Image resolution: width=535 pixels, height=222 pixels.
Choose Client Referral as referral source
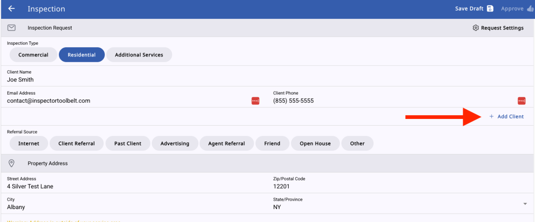(x=76, y=144)
